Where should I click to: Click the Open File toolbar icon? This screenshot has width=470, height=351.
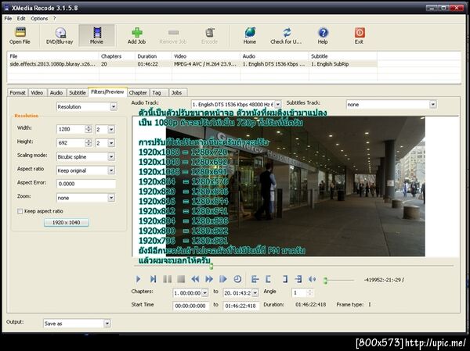click(x=20, y=33)
